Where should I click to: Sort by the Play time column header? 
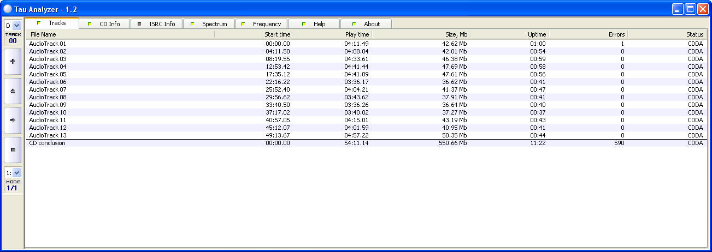point(332,34)
